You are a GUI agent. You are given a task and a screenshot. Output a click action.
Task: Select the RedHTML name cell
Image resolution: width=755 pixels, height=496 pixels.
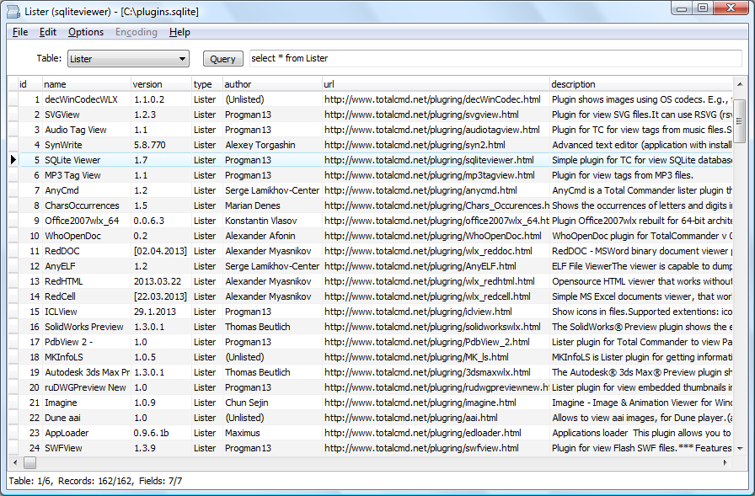pyautogui.click(x=86, y=281)
